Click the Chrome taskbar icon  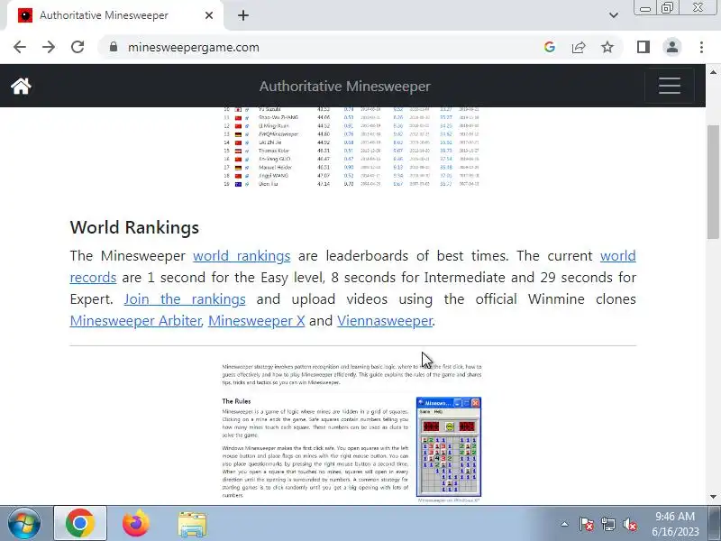pos(80,524)
